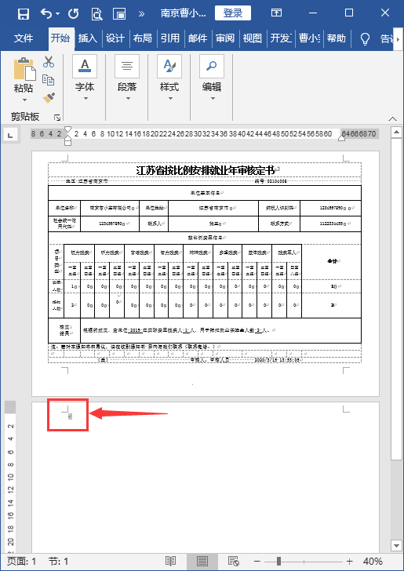Viewport: 404px width, 571px height.
Task: Open zoom dialog via 40% label
Action: pyautogui.click(x=373, y=561)
